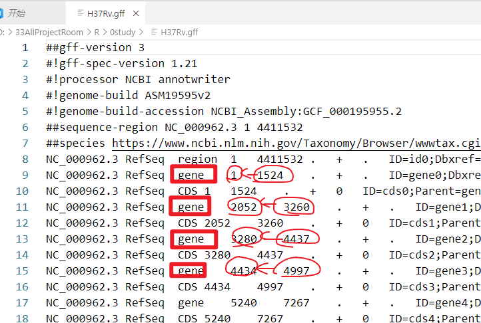Click line number 6 in the gutter
Screen dimensions: 481x323
[25, 128]
